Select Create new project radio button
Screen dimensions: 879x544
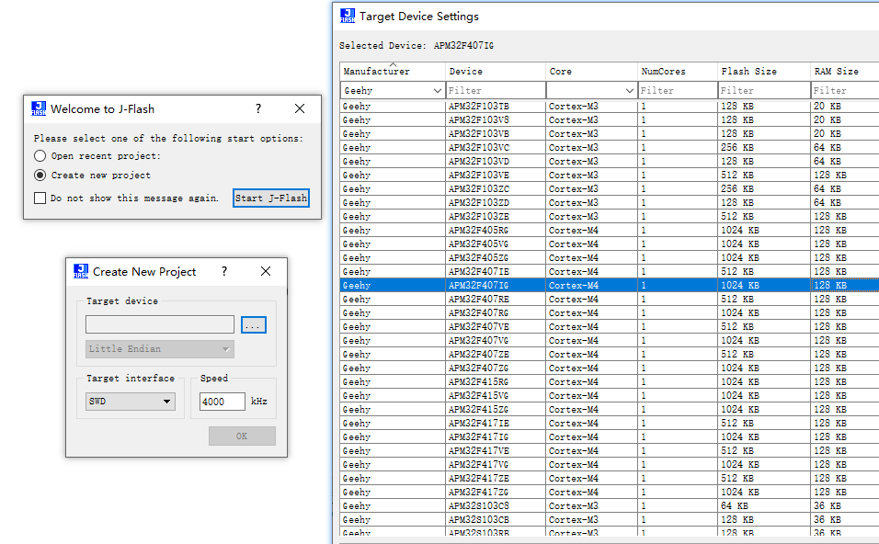40,175
